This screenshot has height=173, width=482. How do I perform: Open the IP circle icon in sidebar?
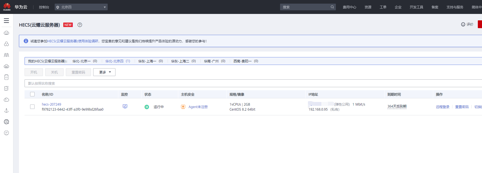(6, 133)
